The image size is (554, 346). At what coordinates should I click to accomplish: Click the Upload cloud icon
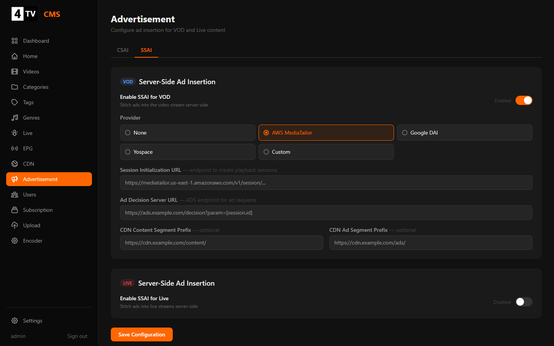15,225
